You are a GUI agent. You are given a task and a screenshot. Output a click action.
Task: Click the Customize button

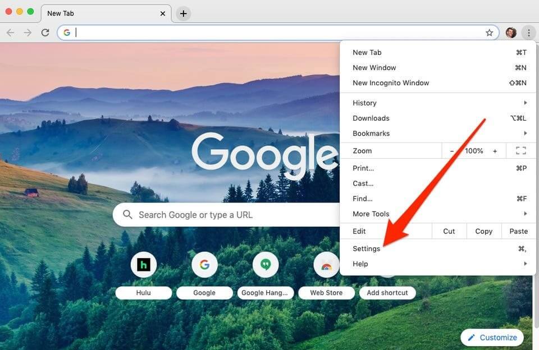(x=492, y=338)
